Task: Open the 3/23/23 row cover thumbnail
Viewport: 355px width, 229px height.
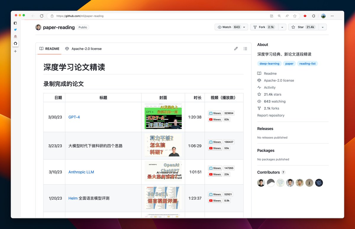Action: tap(163, 145)
